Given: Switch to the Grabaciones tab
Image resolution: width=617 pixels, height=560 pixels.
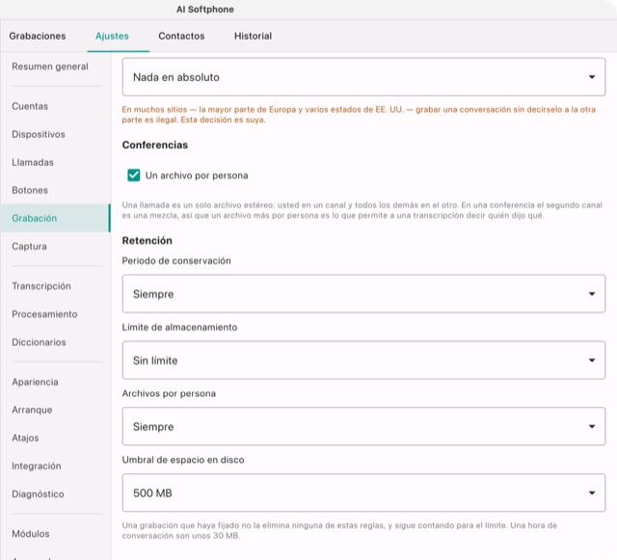Looking at the screenshot, I should (38, 36).
